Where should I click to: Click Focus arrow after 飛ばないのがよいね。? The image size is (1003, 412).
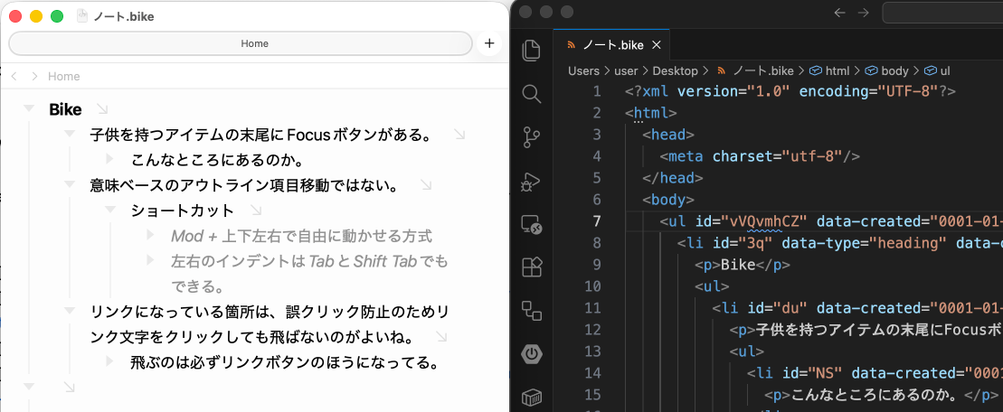click(x=440, y=337)
